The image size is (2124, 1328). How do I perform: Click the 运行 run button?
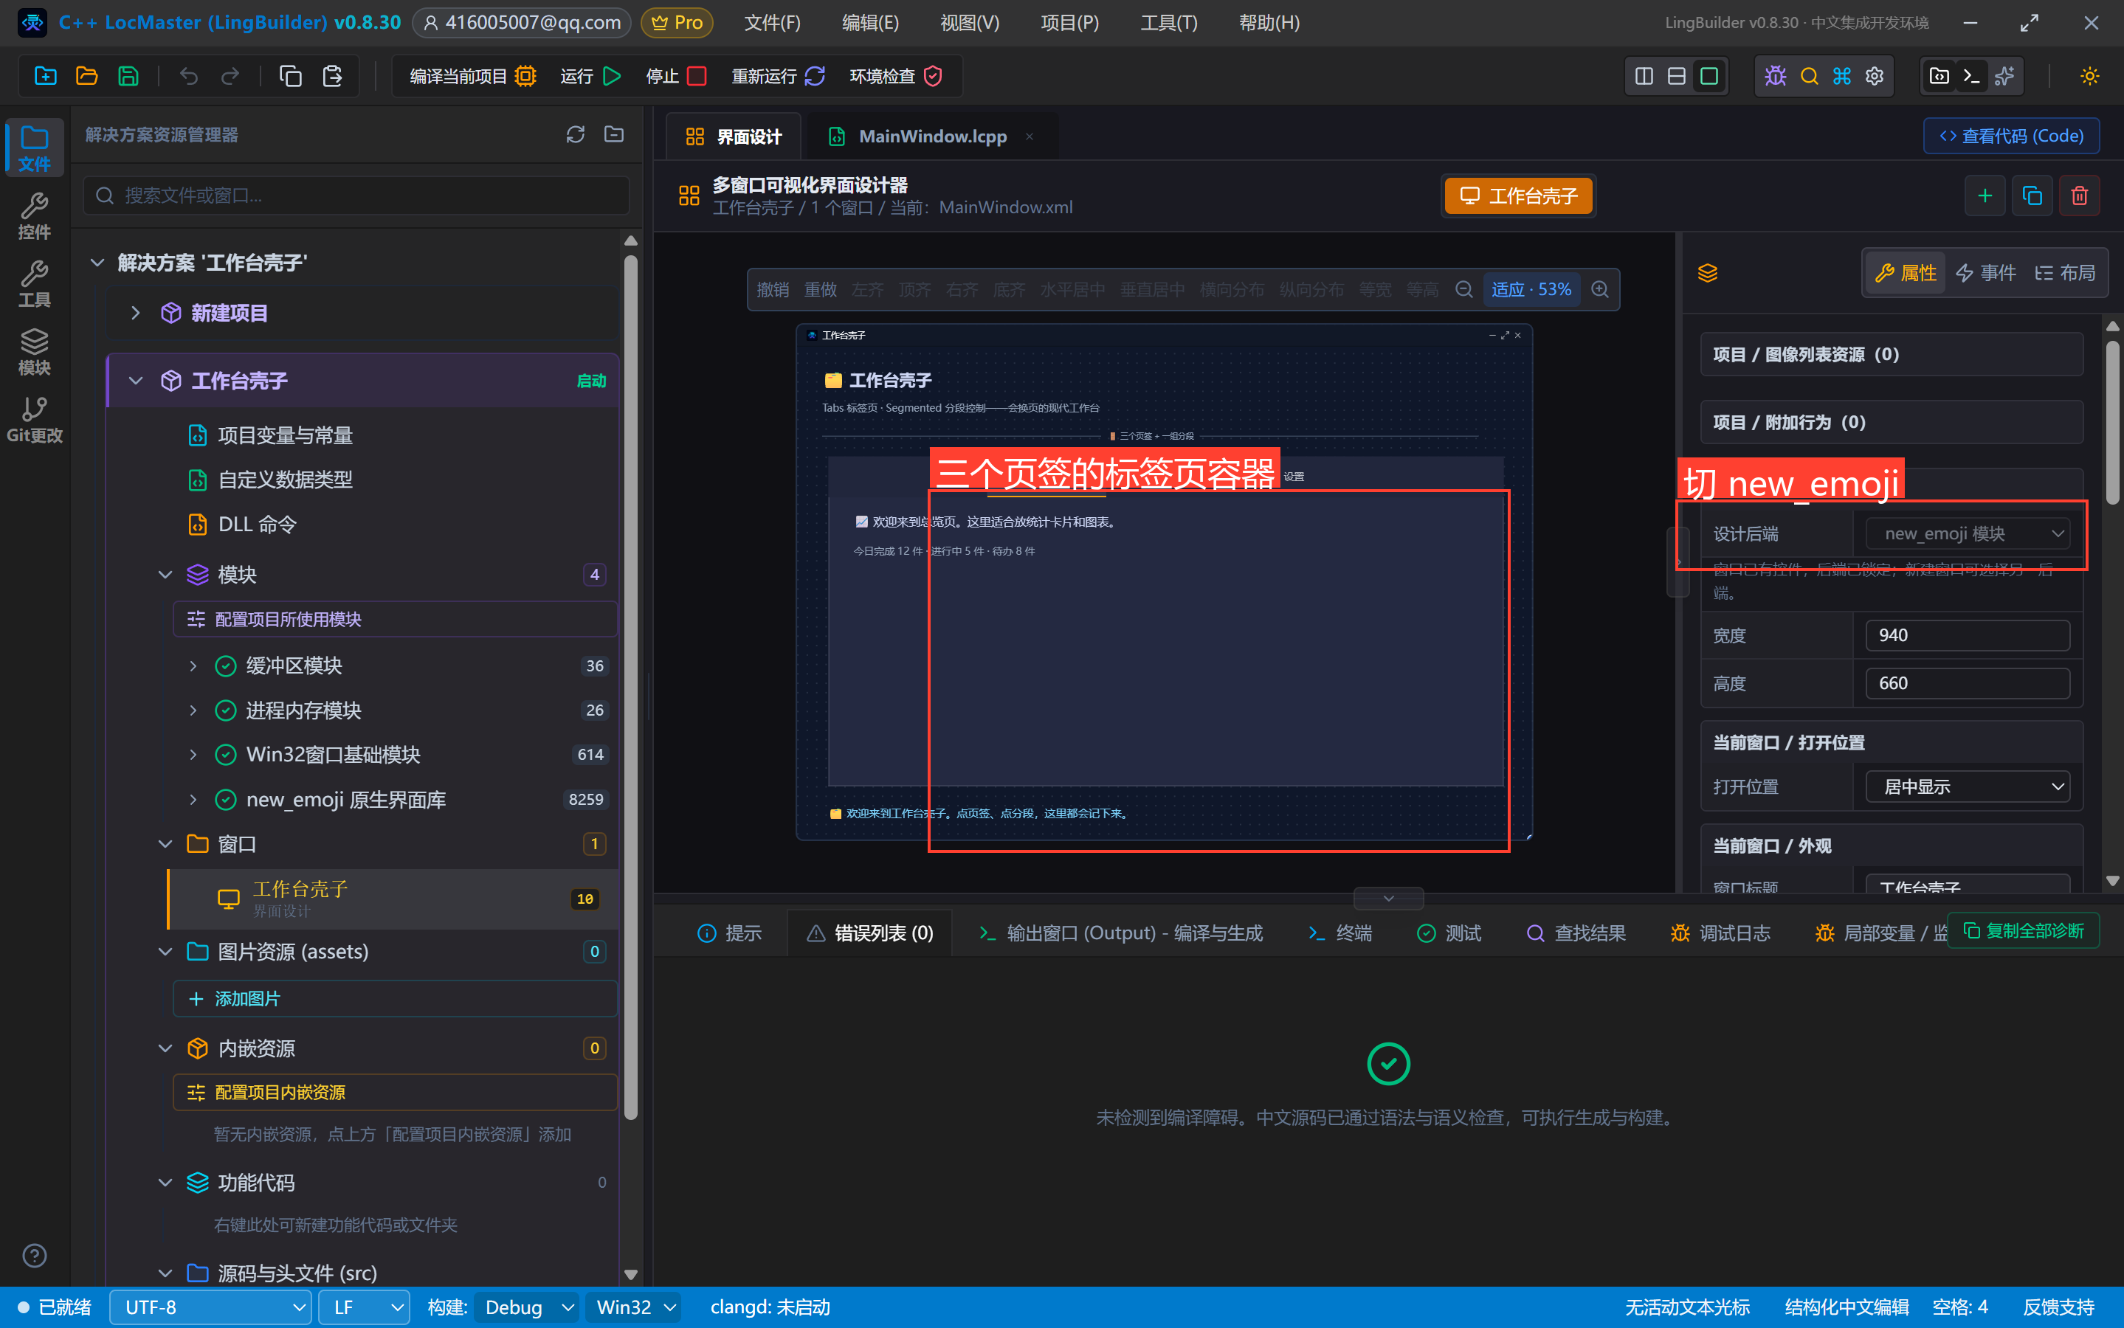[x=590, y=77]
